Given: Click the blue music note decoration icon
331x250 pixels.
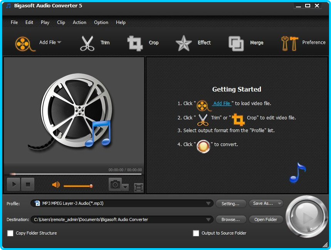Looking at the screenshot, I should point(297,172).
